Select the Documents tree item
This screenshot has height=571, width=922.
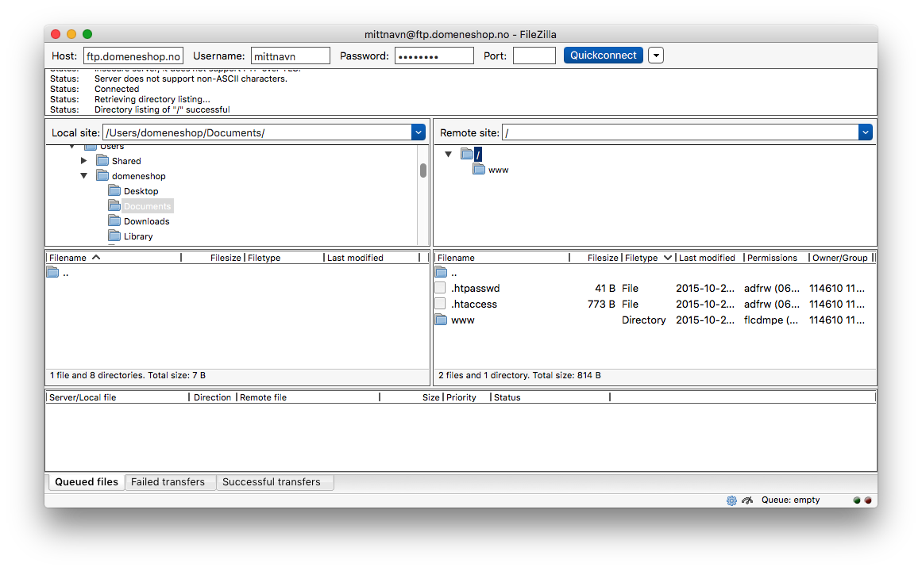pyautogui.click(x=148, y=206)
